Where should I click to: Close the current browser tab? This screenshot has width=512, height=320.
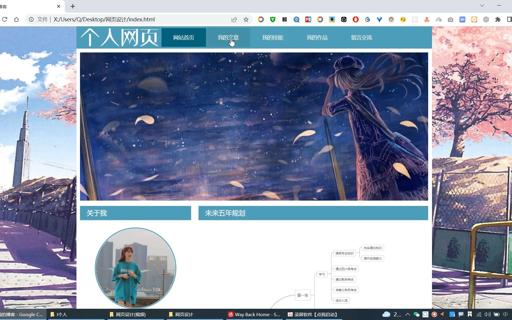point(59,6)
